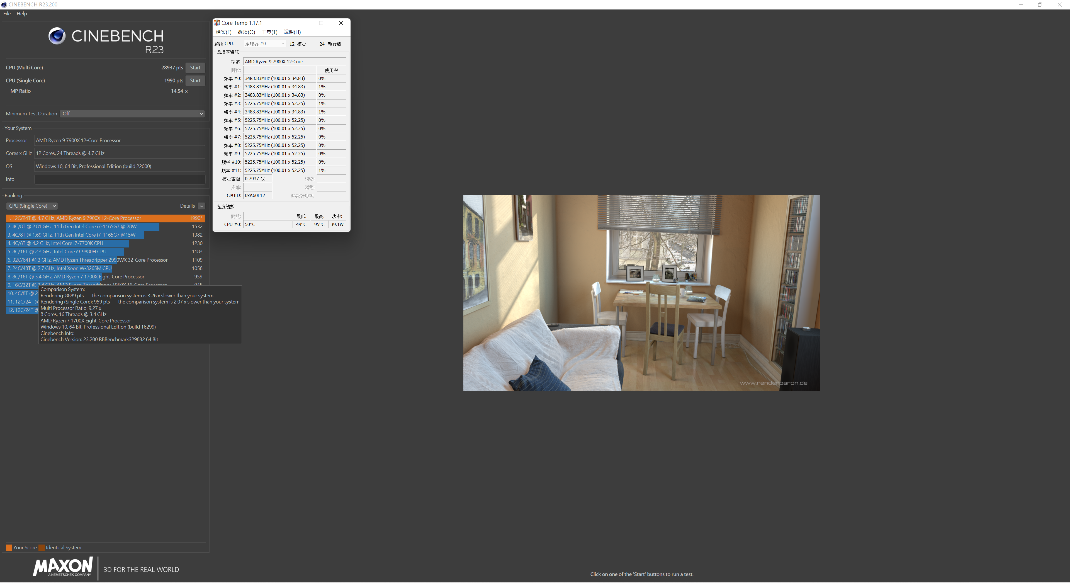Click the 1990 pts single core score
Image resolution: width=1070 pixels, height=583 pixels.
pos(173,81)
